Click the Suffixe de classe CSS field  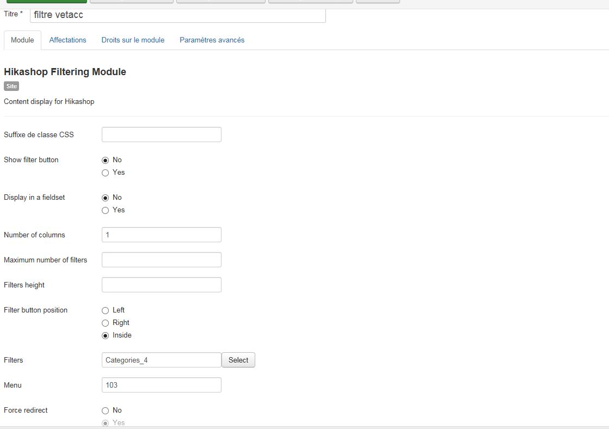(x=162, y=134)
